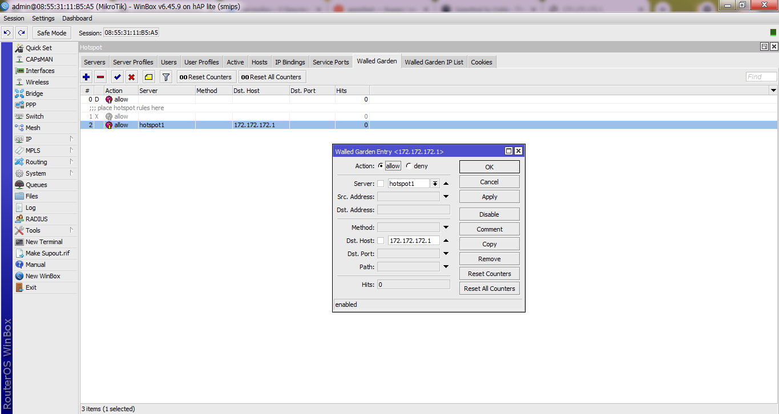
Task: Select the allow action radio button
Action: pyautogui.click(x=381, y=166)
